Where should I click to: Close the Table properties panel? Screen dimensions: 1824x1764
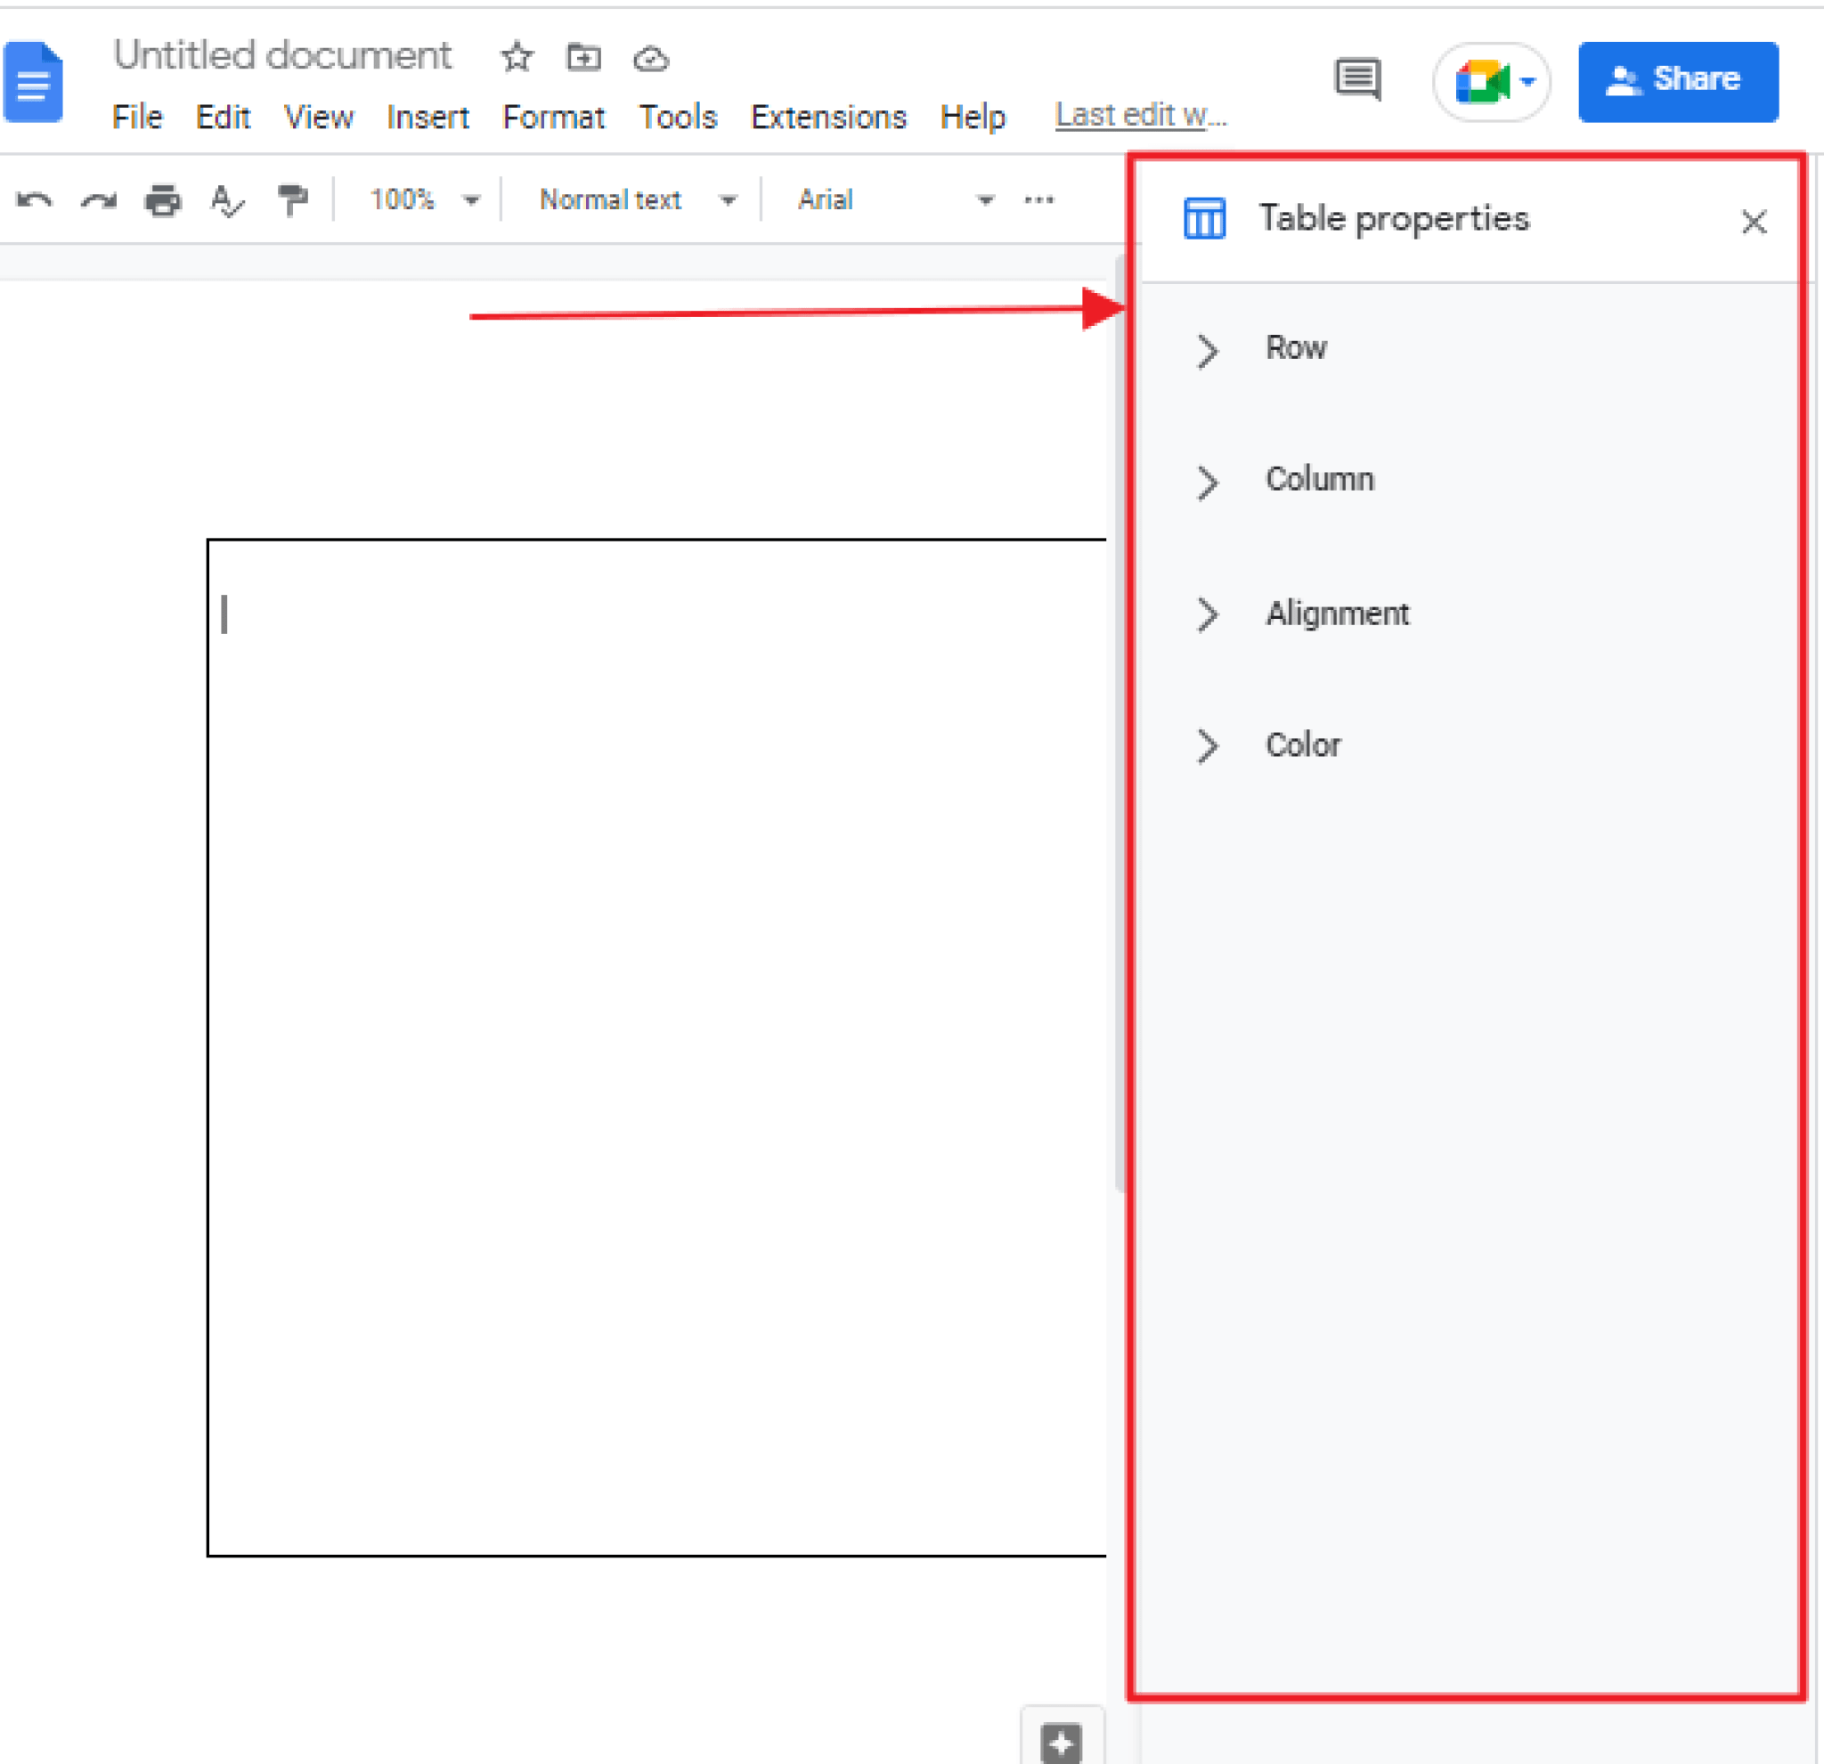pos(1754,222)
